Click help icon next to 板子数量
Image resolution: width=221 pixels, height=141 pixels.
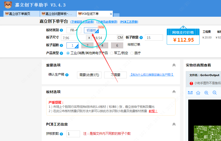pyautogui.click(x=141, y=38)
